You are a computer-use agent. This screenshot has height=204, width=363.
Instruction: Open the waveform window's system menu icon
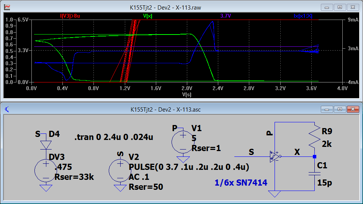[x=7, y=7]
